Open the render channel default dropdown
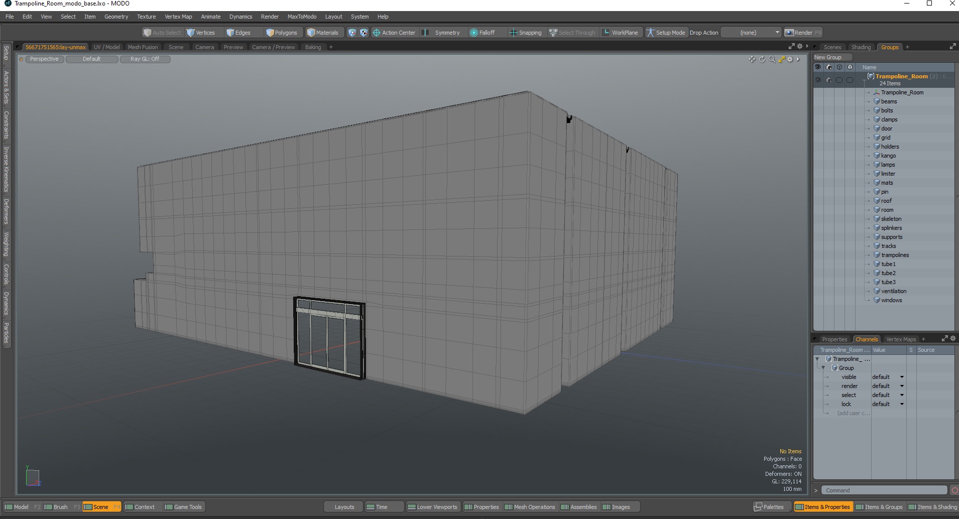 pyautogui.click(x=888, y=386)
